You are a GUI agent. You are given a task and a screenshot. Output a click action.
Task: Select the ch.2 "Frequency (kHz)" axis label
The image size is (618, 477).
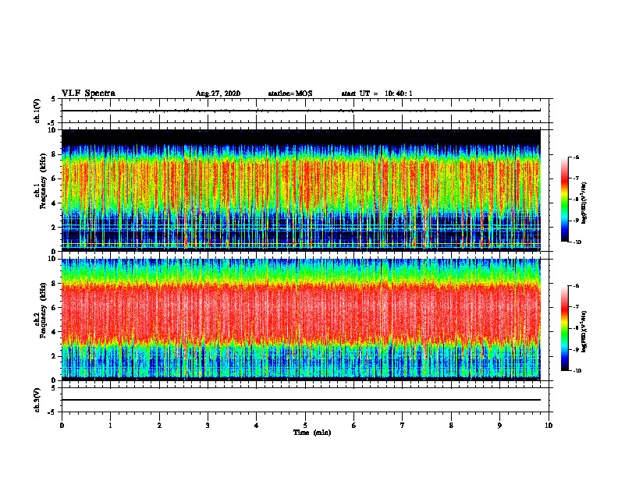point(43,309)
